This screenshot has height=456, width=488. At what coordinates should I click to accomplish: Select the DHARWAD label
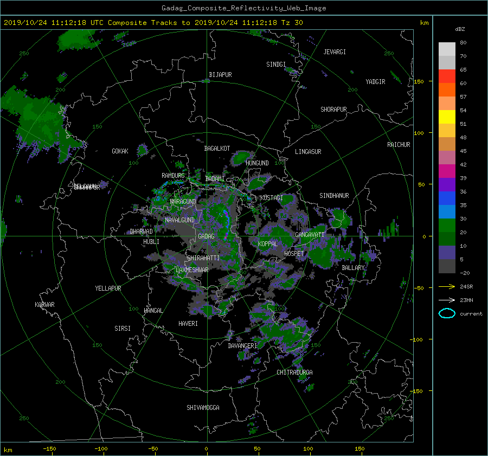tap(142, 232)
